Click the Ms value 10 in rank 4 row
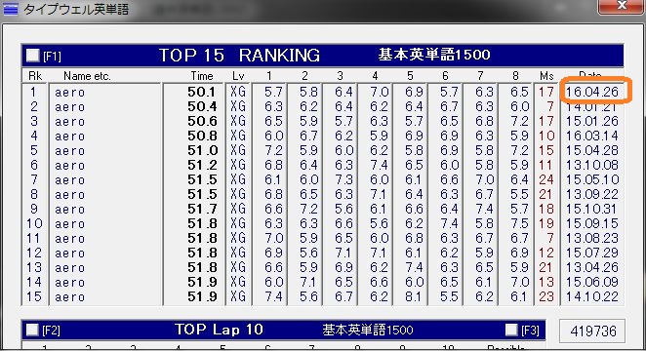Image resolution: width=646 pixels, height=351 pixels. 546,136
